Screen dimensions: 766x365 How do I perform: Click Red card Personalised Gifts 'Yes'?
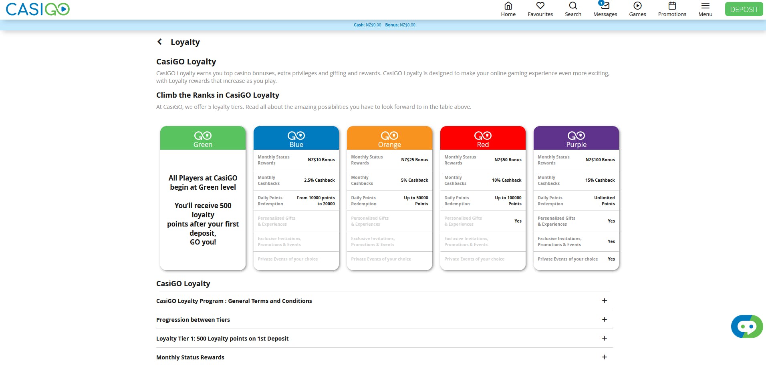point(518,221)
